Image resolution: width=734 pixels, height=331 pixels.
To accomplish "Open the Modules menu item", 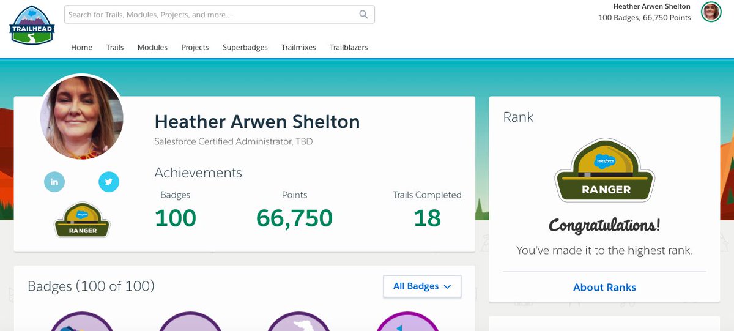I will 152,47.
